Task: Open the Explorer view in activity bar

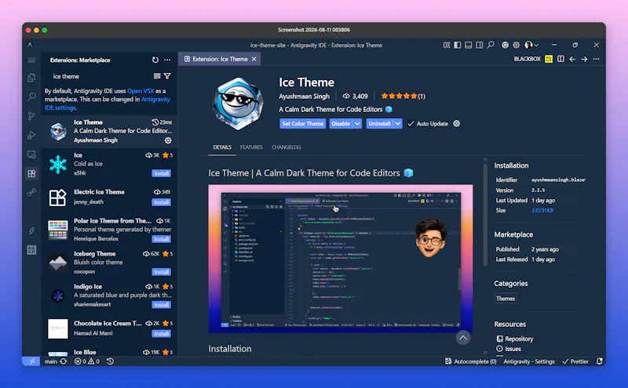Action: [31, 78]
